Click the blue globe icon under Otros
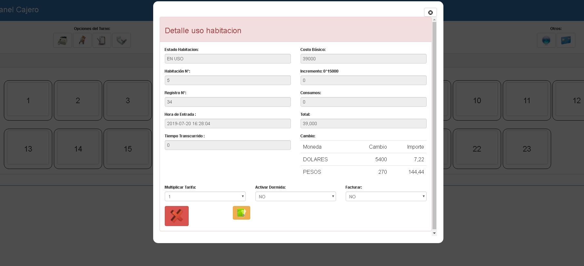The image size is (584, 266). 546,40
